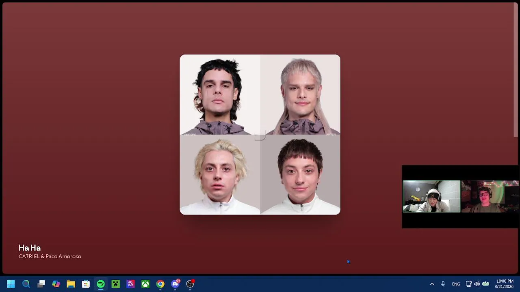Open OBS Studio from the taskbar
The height and width of the screenshot is (292, 520).
[x=190, y=284]
